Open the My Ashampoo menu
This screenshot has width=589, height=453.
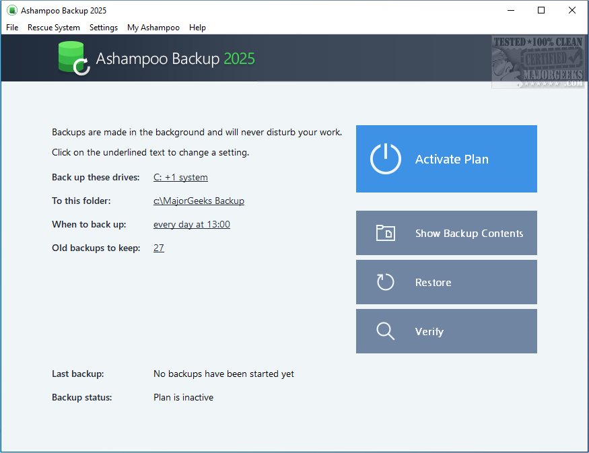(153, 28)
